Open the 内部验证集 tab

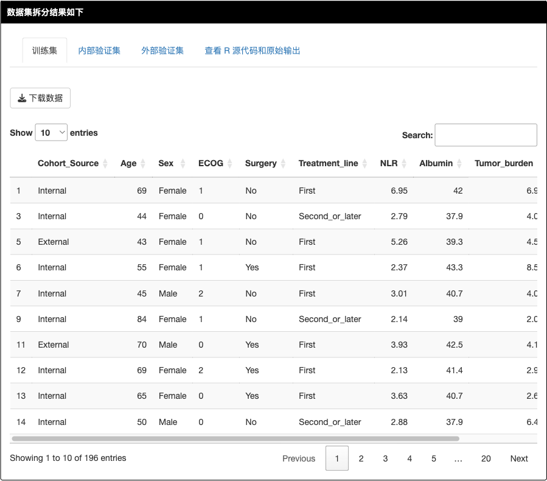click(x=99, y=51)
